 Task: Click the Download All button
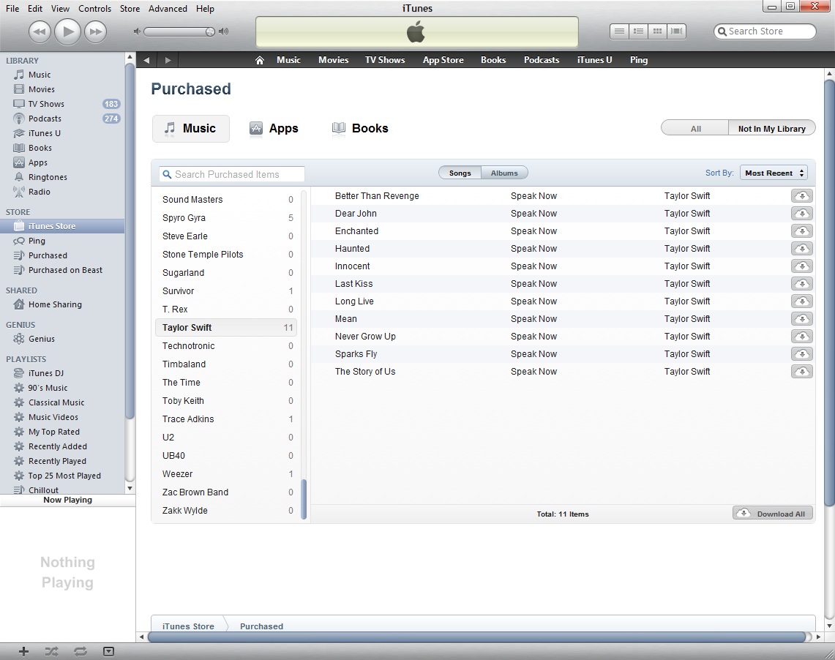pos(773,513)
